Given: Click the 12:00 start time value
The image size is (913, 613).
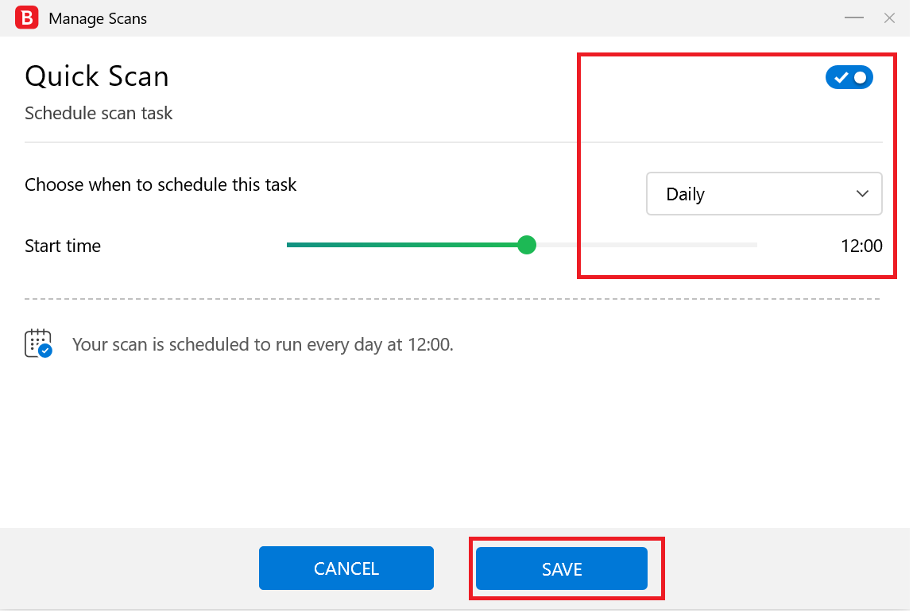Looking at the screenshot, I should click(x=863, y=246).
